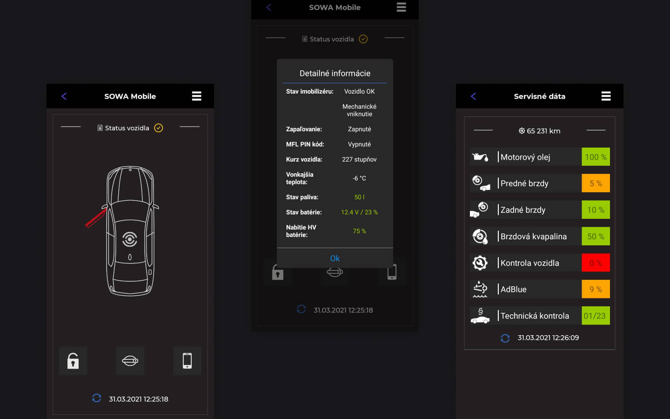Tap the car outline image in left screen
This screenshot has width=670, height=419.
pos(130,231)
